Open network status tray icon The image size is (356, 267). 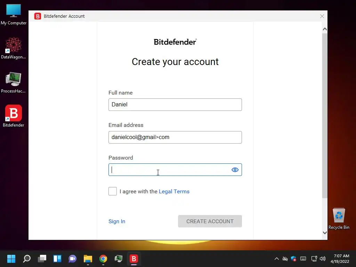(314, 259)
